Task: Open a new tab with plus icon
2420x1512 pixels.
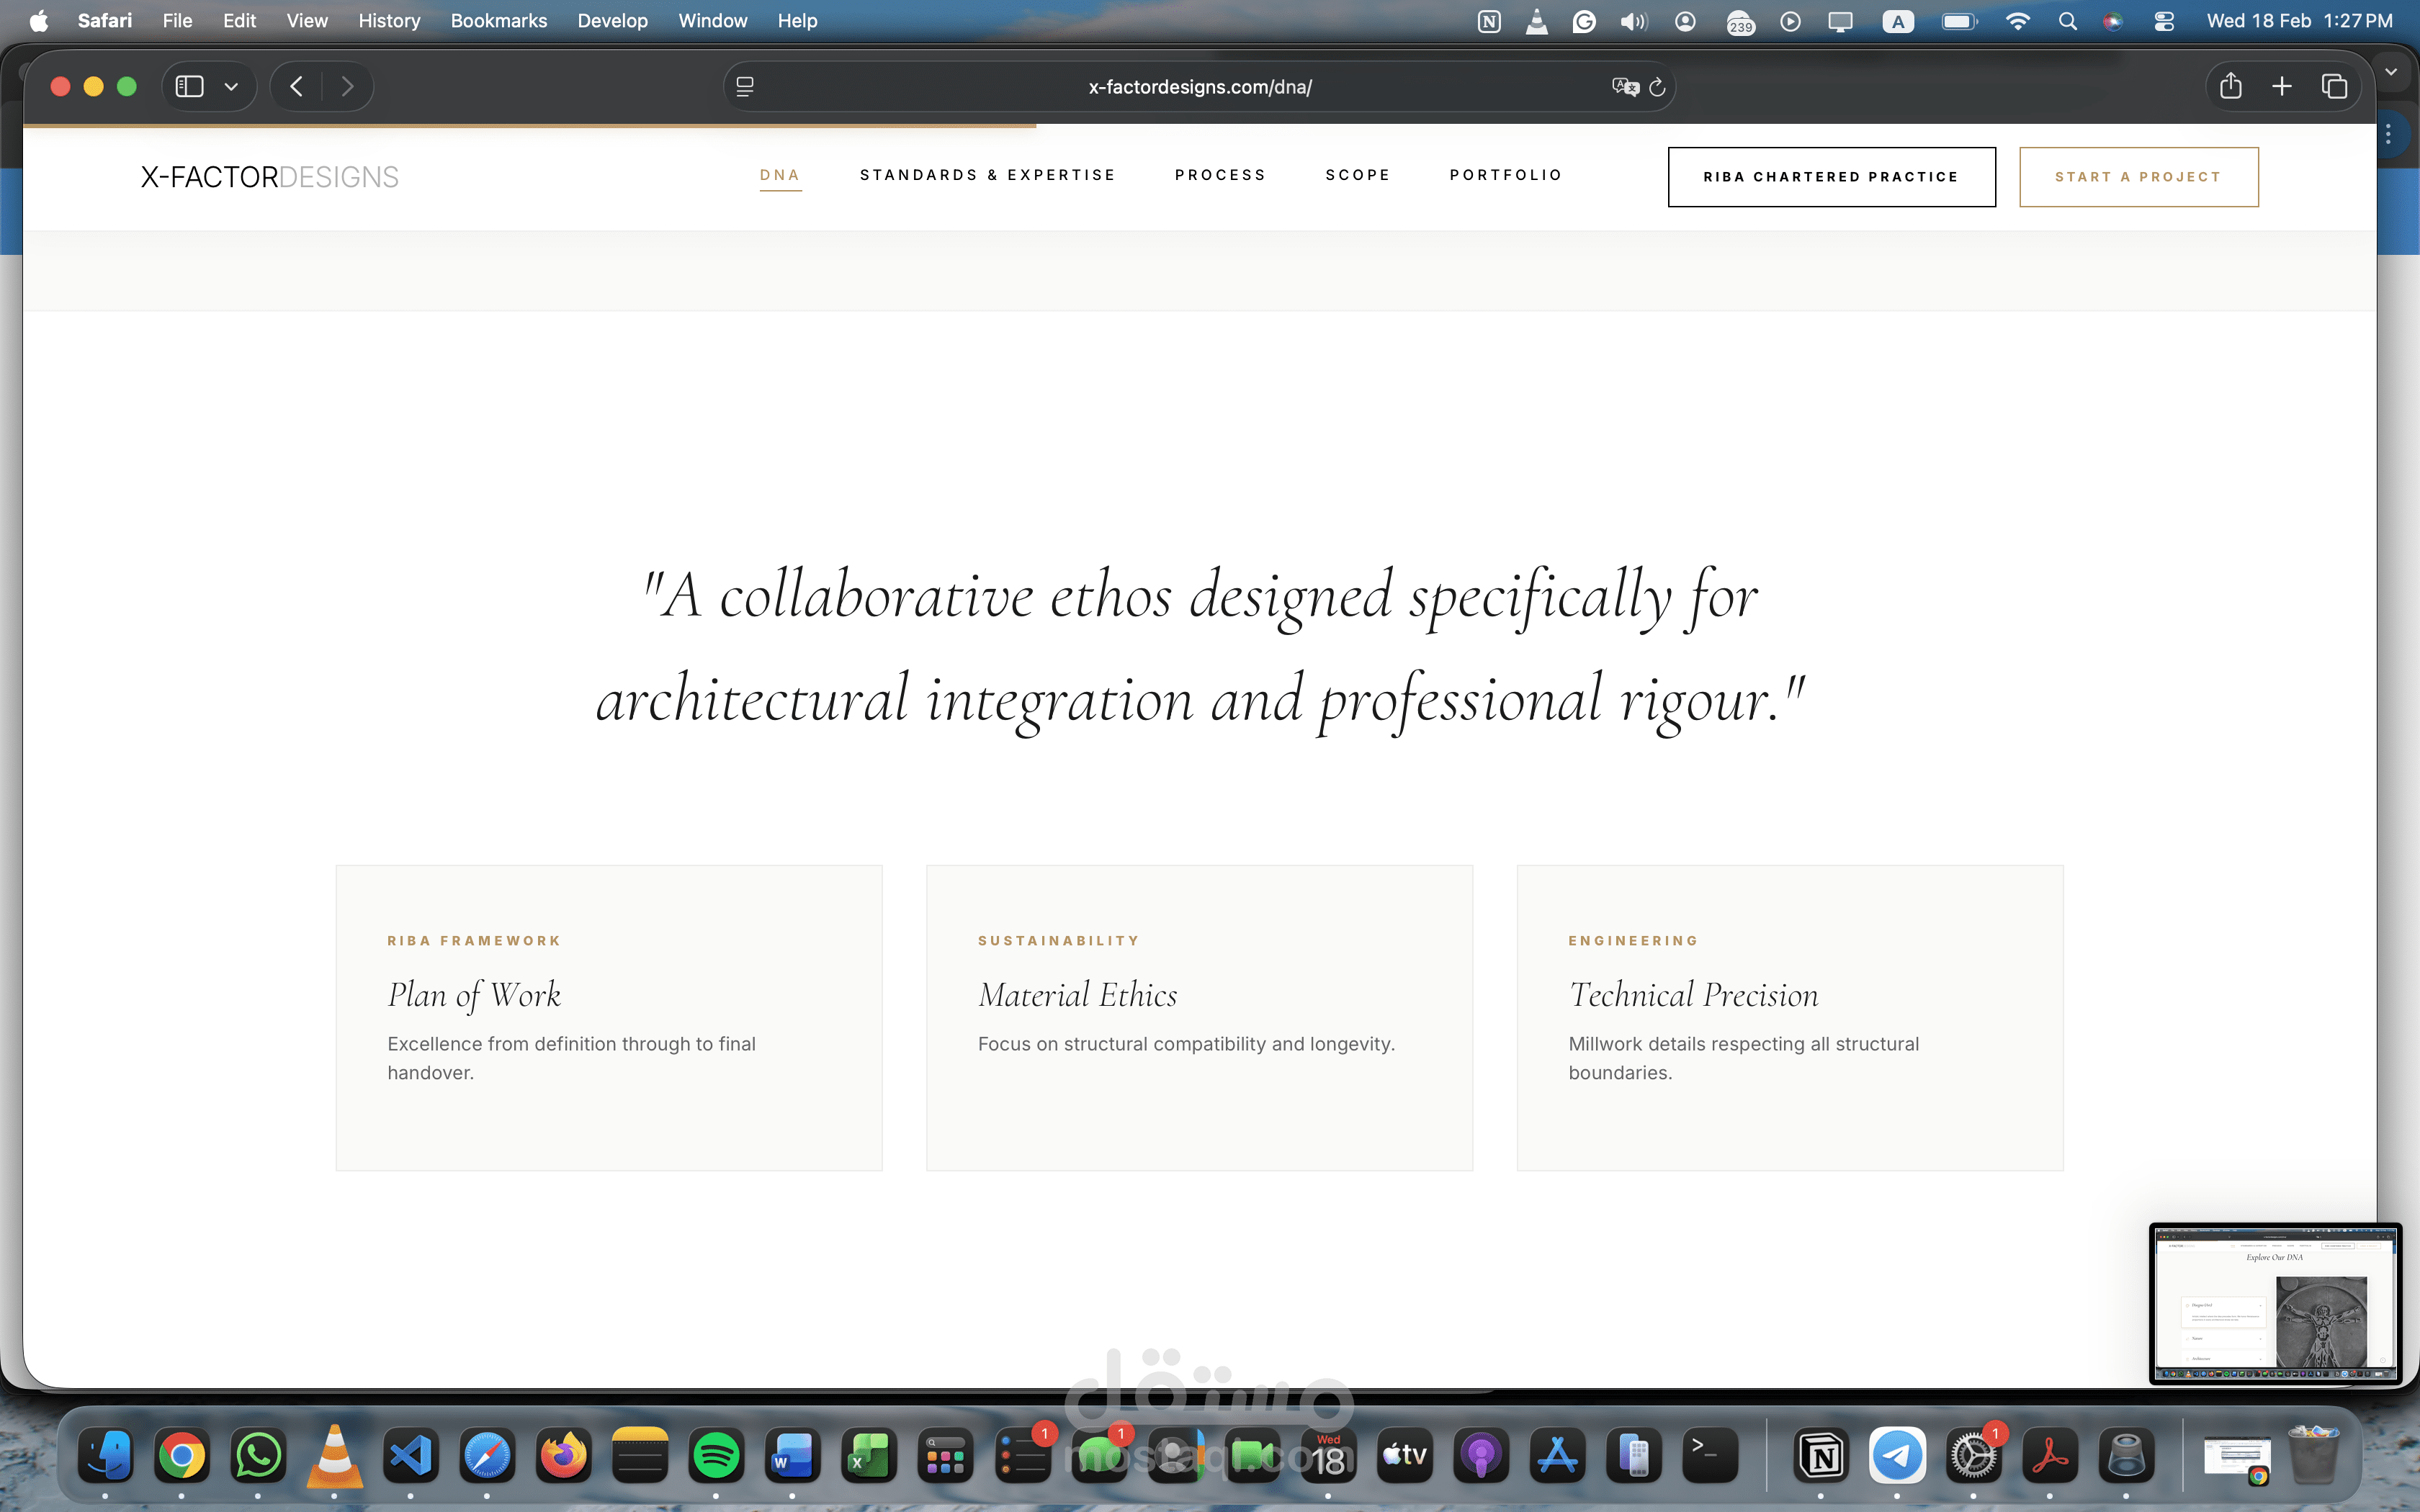Action: (2282, 87)
